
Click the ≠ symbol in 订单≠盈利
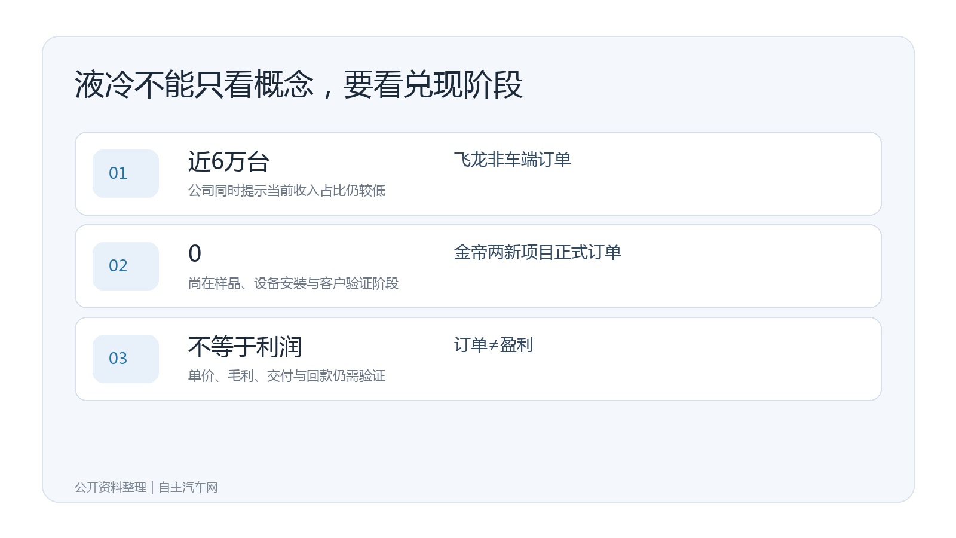494,346
